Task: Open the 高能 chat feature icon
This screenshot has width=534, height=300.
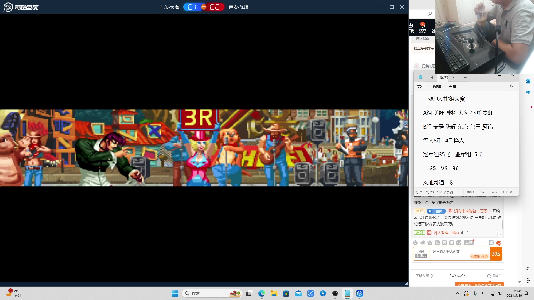Action: click(468, 243)
